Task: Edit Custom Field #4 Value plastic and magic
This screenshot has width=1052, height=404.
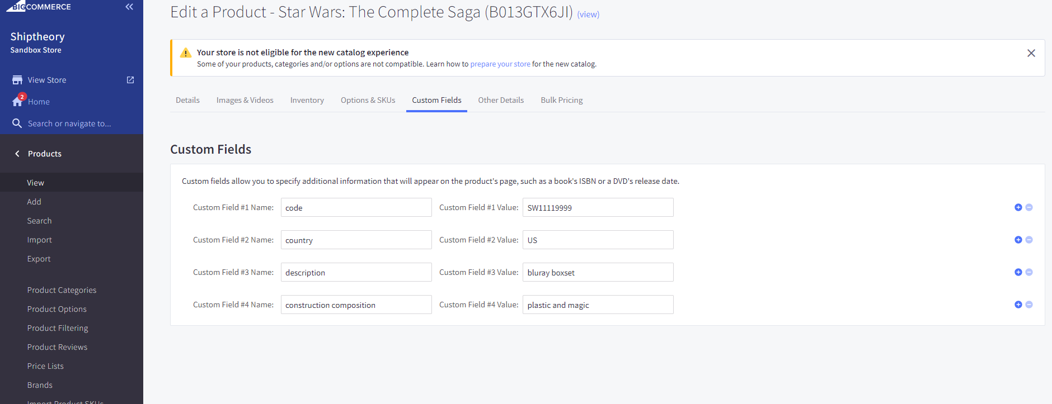Action: 598,305
